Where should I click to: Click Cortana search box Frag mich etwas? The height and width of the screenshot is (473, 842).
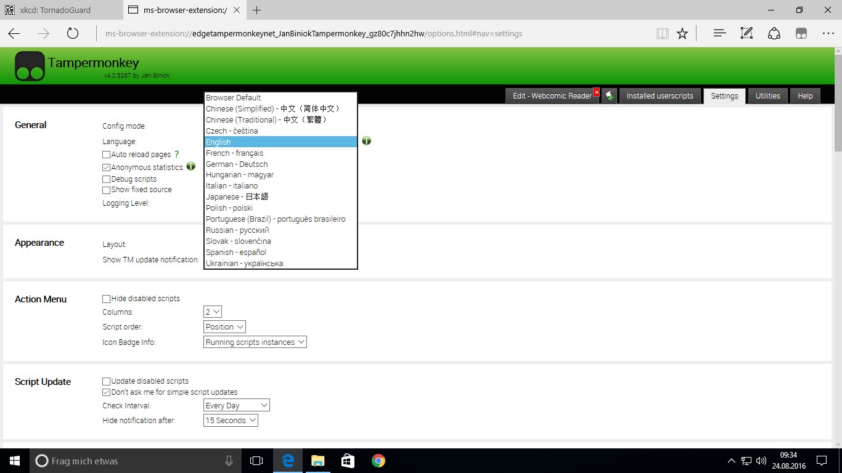click(x=136, y=460)
